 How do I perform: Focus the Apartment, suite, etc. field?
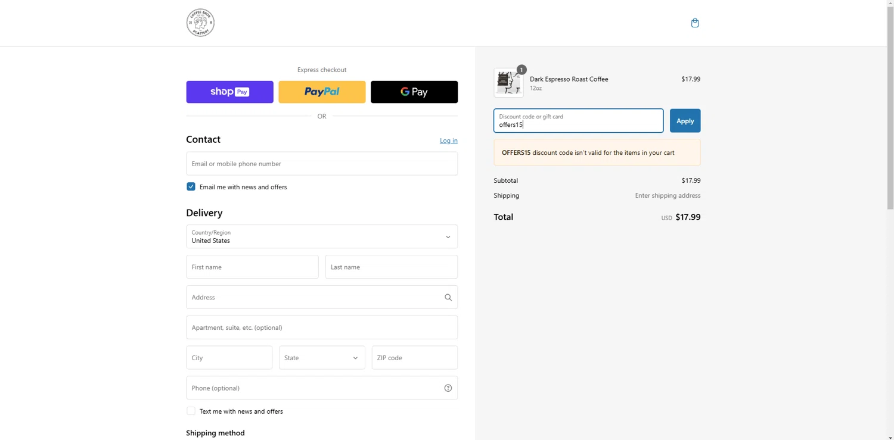pyautogui.click(x=322, y=327)
